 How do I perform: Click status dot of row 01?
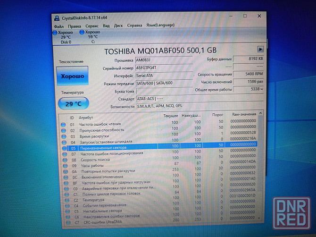pyautogui.click(x=64, y=125)
